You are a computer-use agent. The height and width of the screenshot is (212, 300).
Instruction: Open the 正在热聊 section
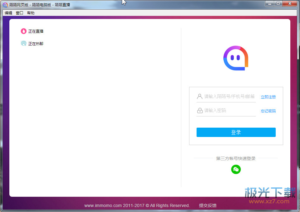click(x=36, y=43)
